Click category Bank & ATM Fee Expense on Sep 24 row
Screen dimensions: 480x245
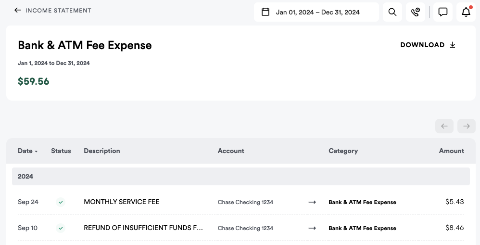pos(362,202)
